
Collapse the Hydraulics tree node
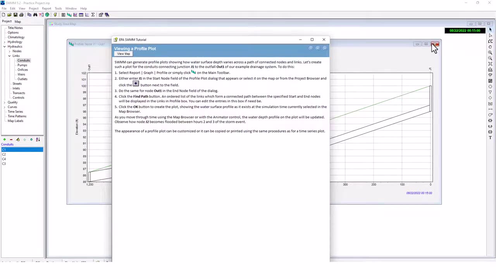pos(5,46)
